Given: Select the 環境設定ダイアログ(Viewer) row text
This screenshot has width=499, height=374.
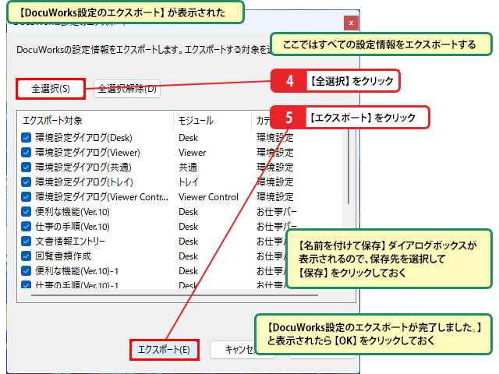Looking at the screenshot, I should [x=87, y=153].
